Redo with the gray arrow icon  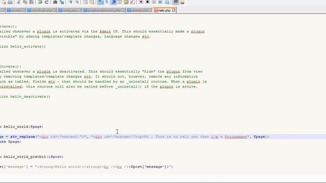tap(46, 2)
